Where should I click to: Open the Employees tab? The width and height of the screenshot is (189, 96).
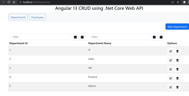click(38, 17)
